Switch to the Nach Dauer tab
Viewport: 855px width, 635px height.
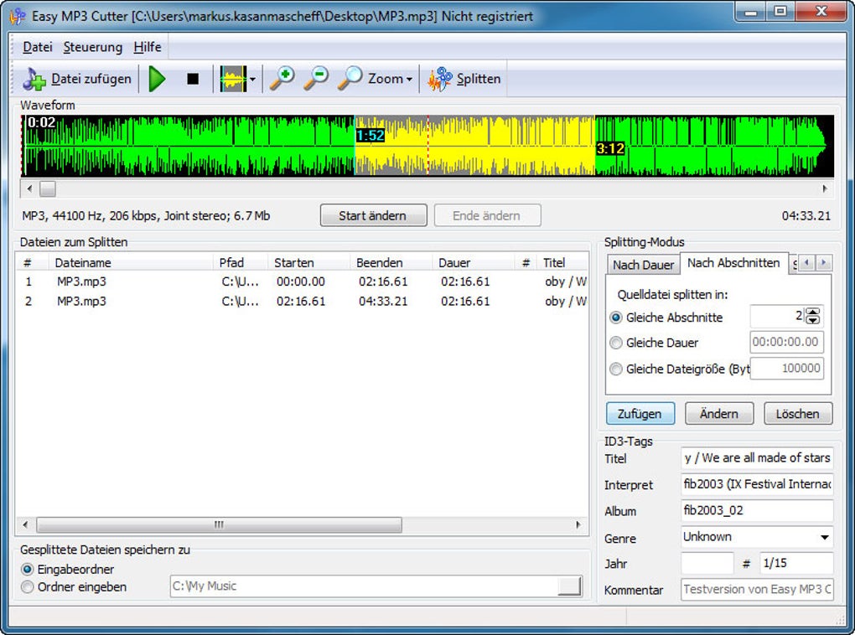643,264
